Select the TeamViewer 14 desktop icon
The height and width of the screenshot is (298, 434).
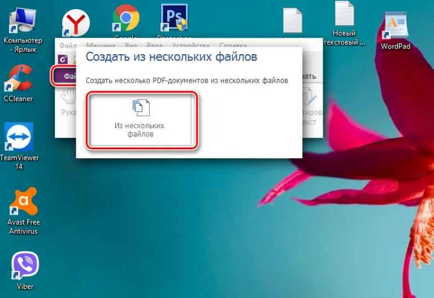[19, 146]
